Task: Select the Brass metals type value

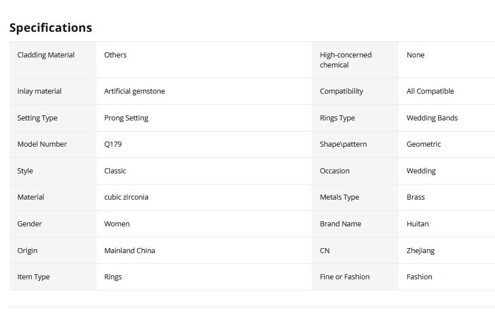Action: click(415, 197)
